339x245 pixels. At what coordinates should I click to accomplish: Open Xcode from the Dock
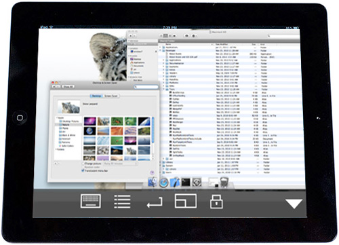point(174,183)
